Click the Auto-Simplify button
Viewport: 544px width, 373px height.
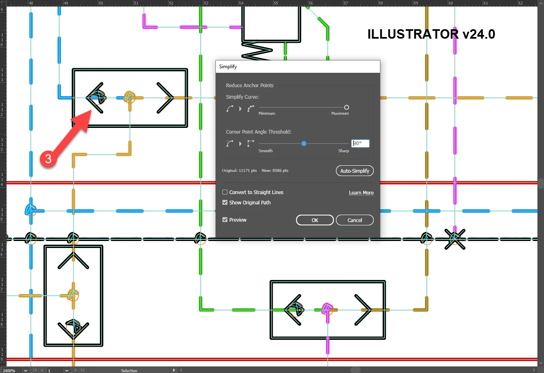tap(354, 171)
